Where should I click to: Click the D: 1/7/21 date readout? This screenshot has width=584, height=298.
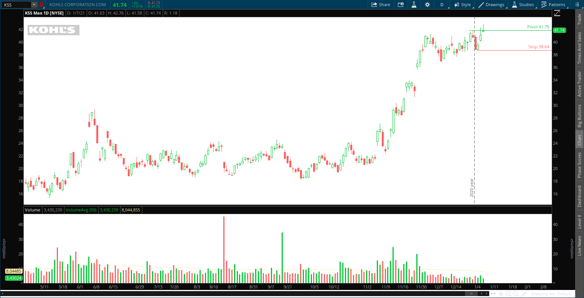76,13
